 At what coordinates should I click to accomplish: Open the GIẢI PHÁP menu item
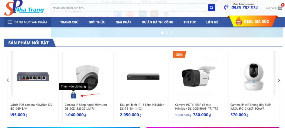pos(123,22)
